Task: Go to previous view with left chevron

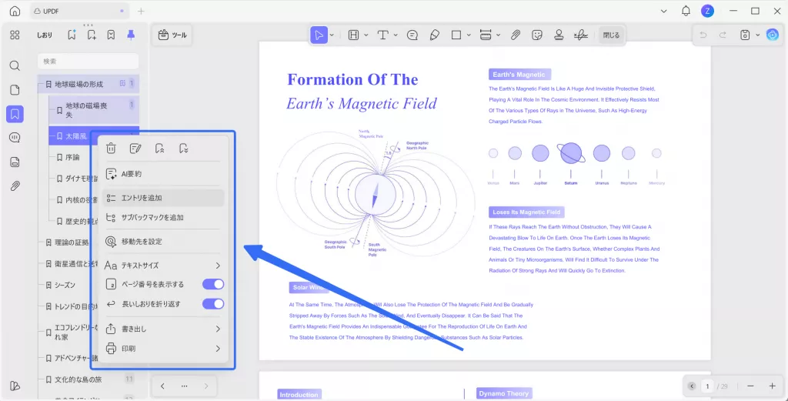Action: [x=162, y=386]
